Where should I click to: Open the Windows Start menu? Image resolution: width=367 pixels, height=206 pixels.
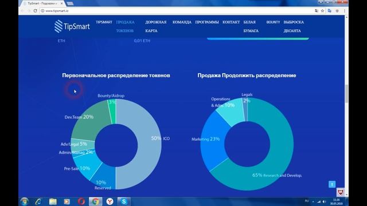click(24, 201)
